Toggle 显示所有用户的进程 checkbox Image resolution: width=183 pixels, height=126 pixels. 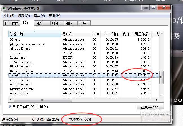[10, 107]
